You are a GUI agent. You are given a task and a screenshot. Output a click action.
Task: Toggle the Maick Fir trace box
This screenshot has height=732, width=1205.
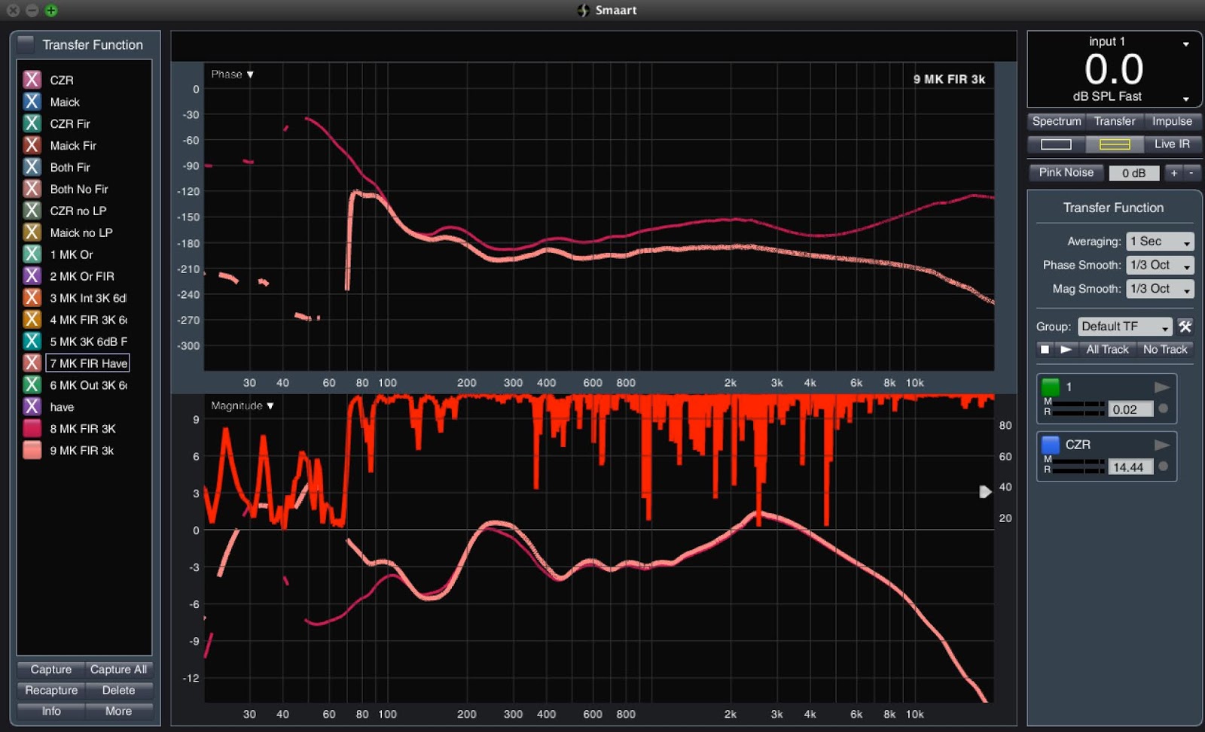click(x=32, y=145)
